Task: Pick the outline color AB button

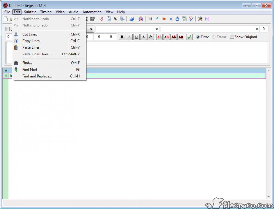Action: 174,37
